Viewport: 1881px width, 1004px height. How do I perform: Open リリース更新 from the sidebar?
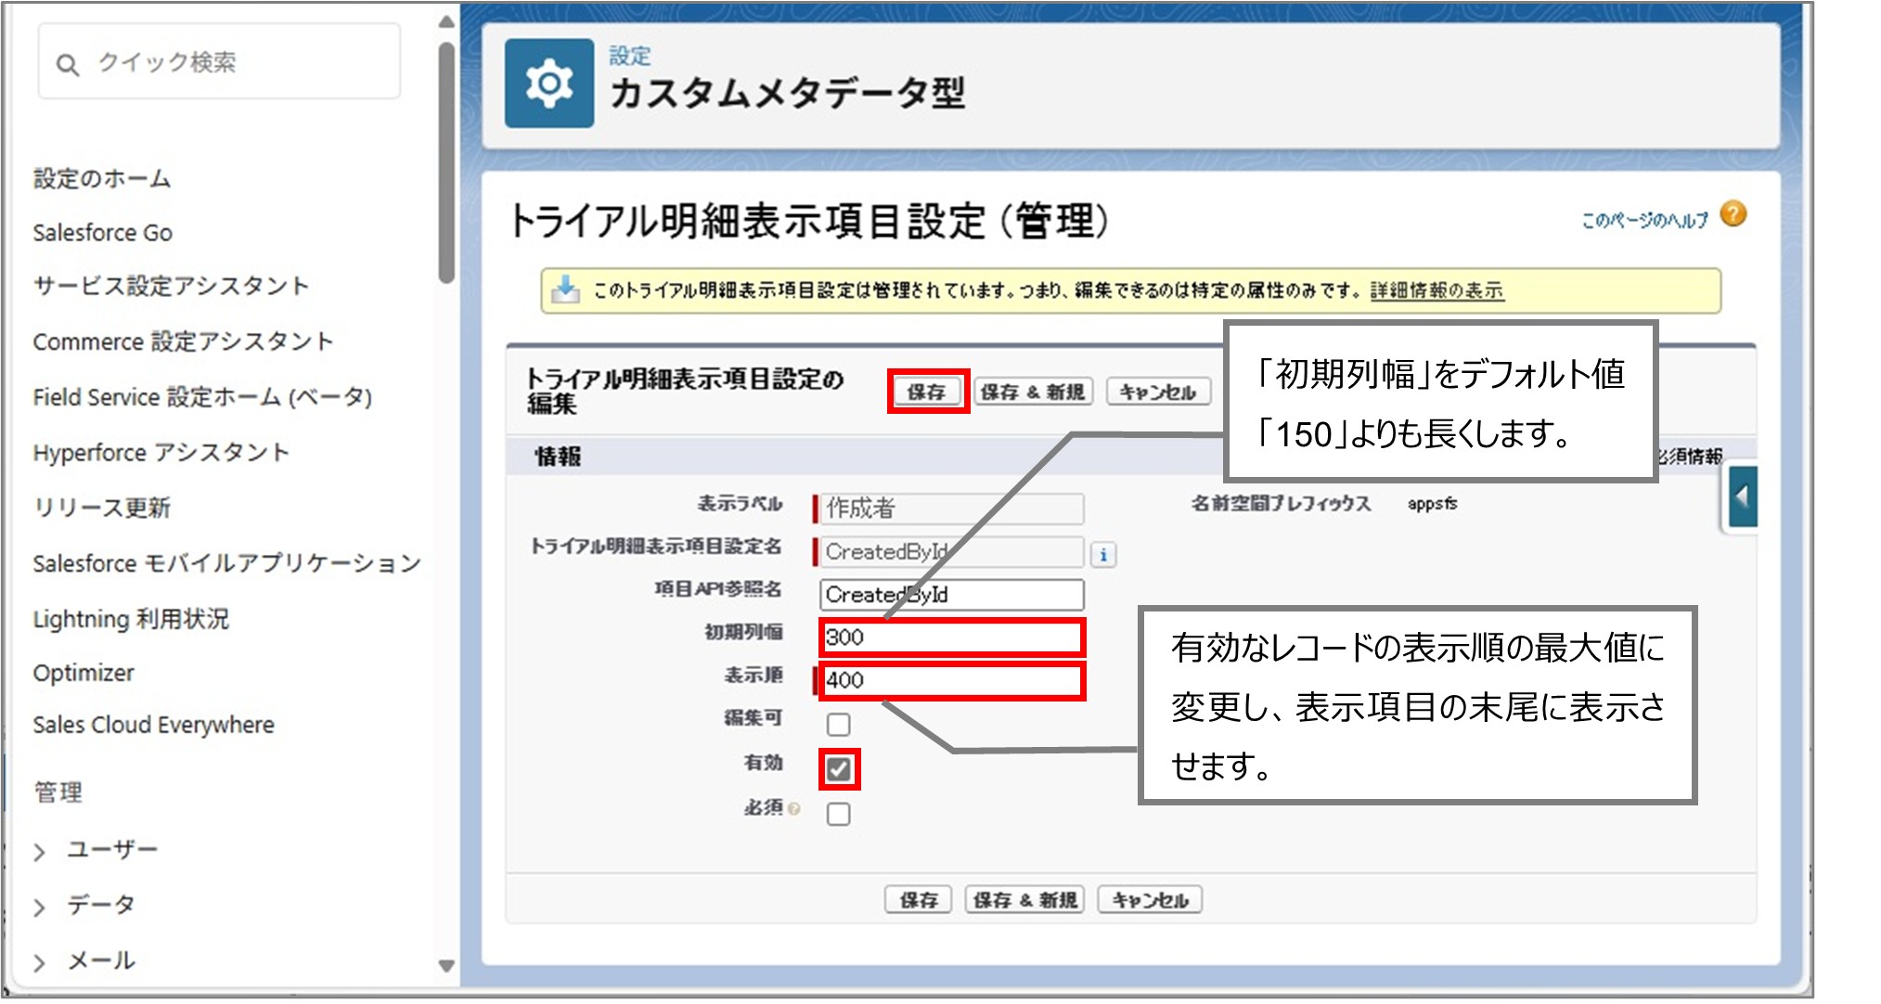(x=104, y=508)
